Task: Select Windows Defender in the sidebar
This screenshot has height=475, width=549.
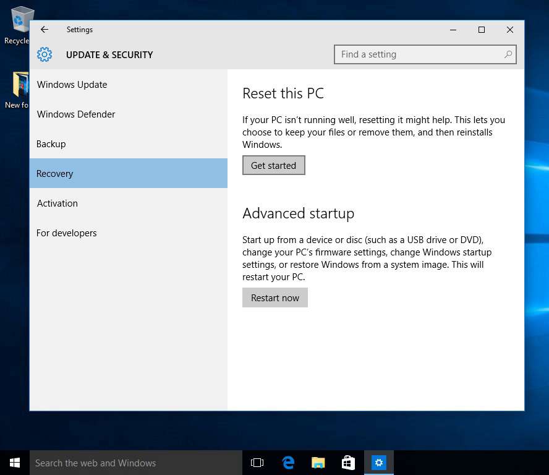Action: coord(76,114)
